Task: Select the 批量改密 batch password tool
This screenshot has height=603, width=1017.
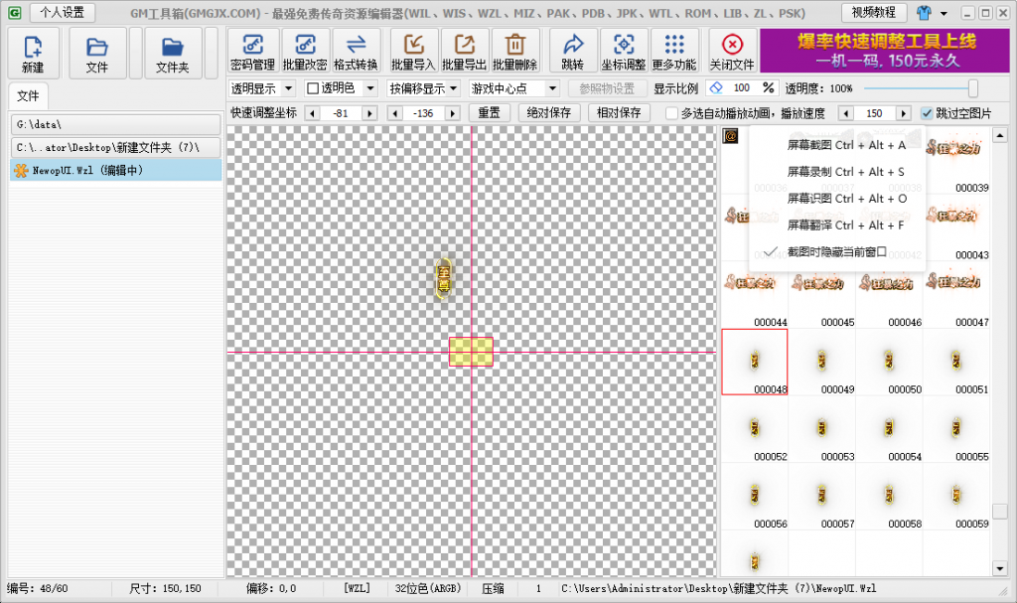Action: coord(304,50)
